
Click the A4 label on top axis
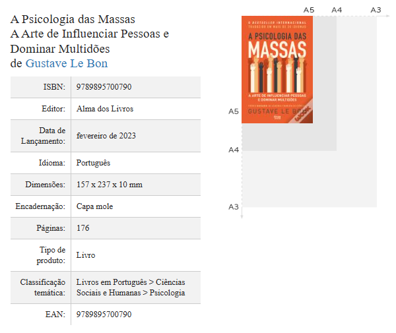click(x=337, y=10)
